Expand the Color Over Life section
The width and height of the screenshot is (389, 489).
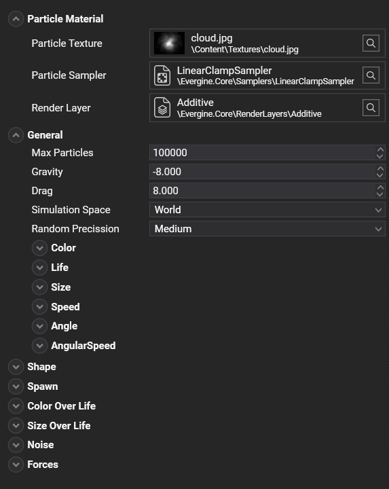click(x=16, y=406)
